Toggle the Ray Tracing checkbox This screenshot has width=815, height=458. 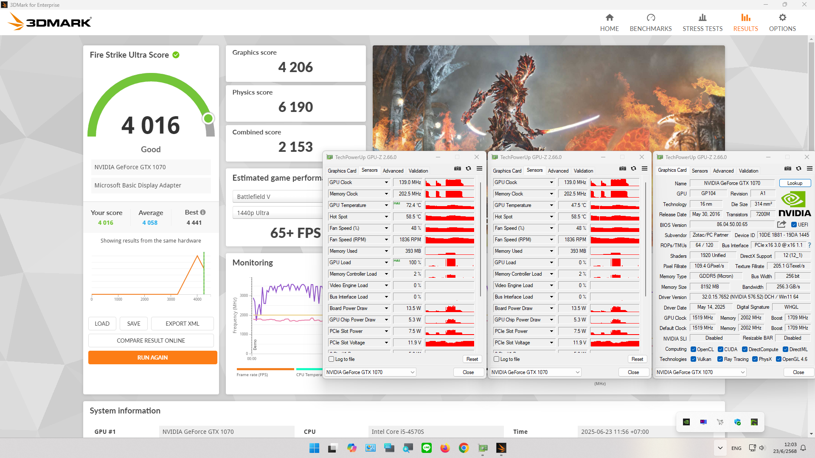click(x=720, y=359)
